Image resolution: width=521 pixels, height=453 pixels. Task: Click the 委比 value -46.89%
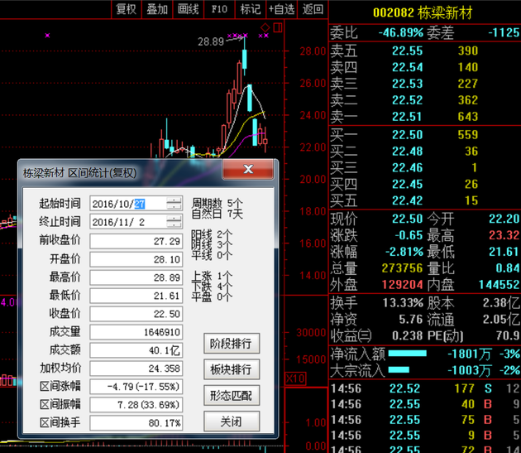click(x=401, y=32)
